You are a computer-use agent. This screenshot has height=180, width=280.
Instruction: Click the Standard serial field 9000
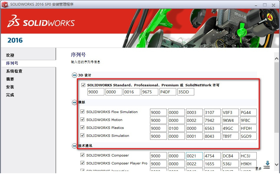pyautogui.click(x=96, y=92)
